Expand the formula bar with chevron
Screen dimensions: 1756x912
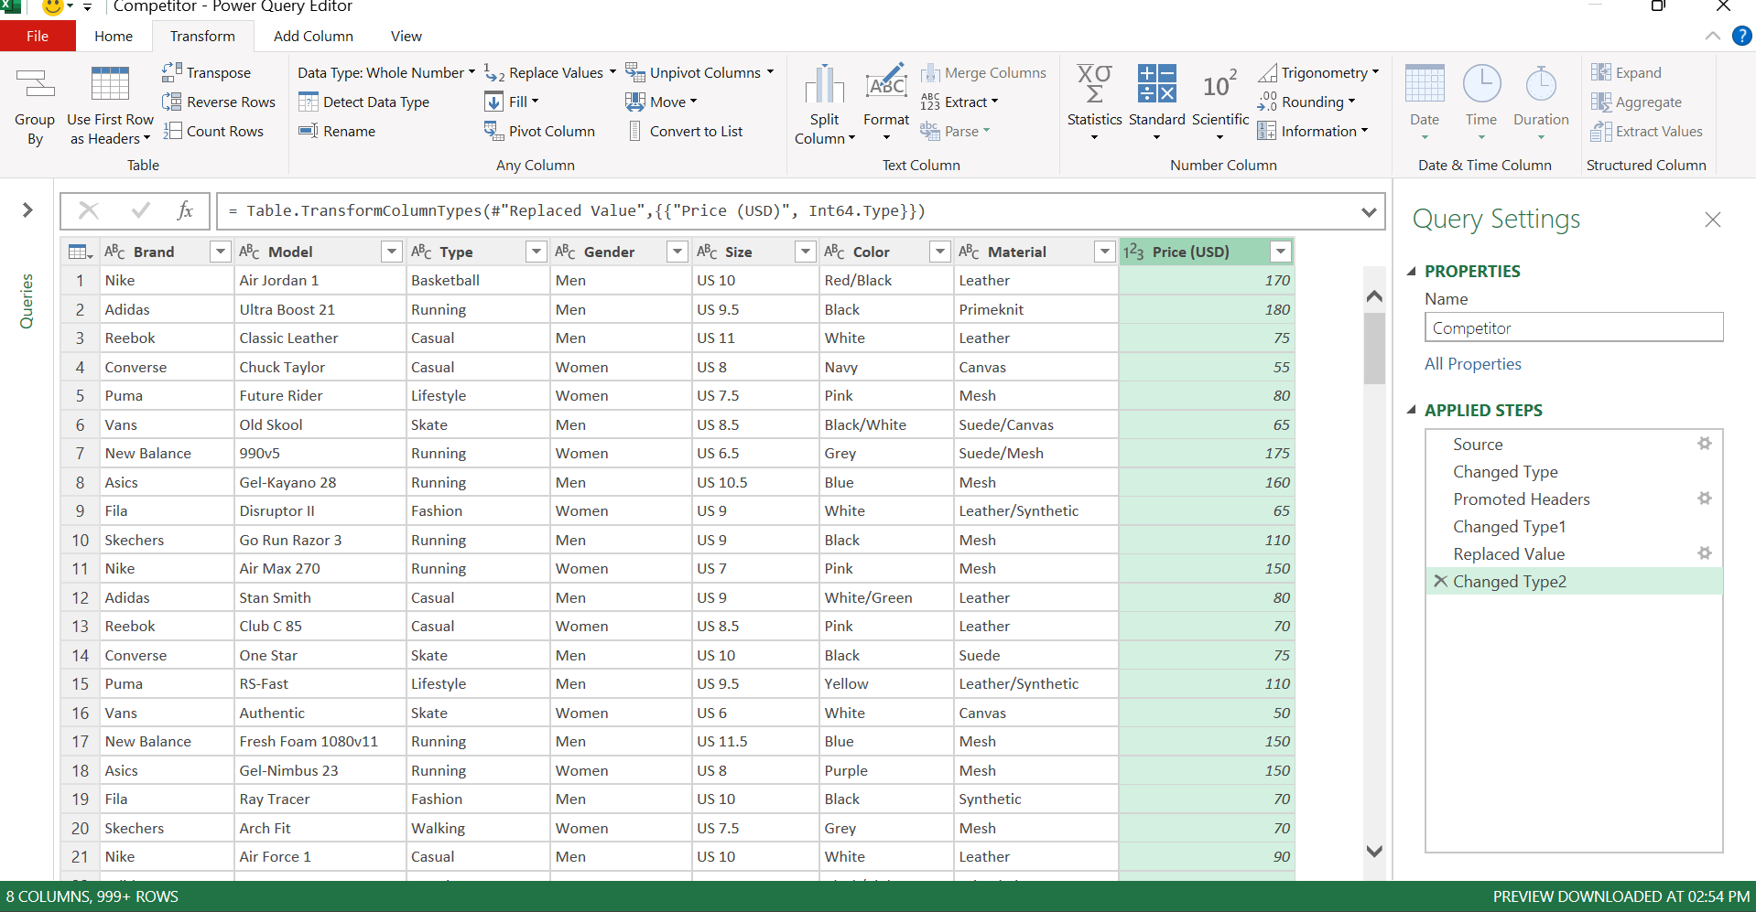click(x=1369, y=211)
